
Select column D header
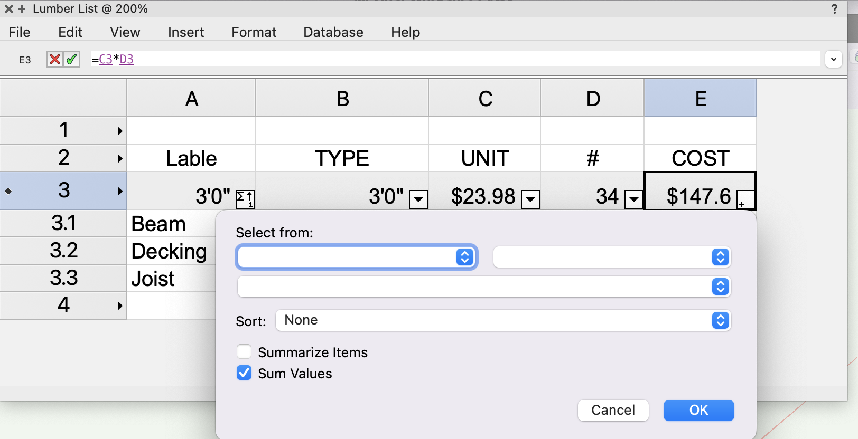click(x=593, y=98)
